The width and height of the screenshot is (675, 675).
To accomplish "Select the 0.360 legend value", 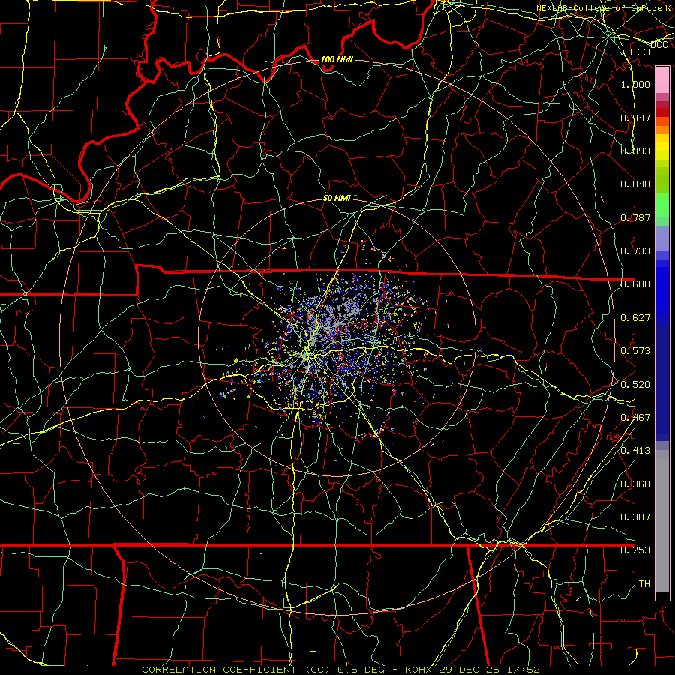I will [635, 484].
